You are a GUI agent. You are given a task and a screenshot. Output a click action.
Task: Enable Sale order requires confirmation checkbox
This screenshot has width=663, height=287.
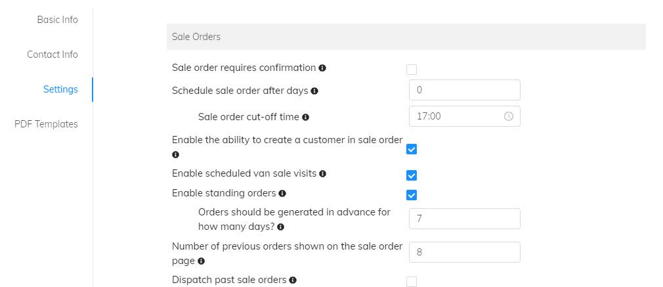(x=412, y=69)
